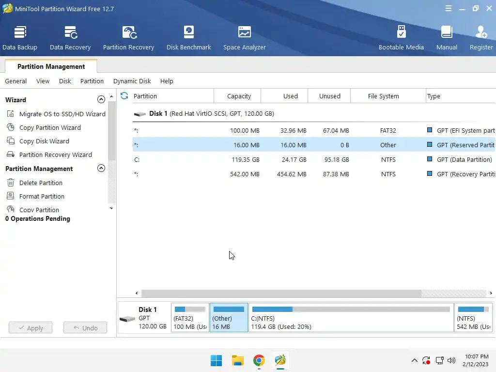Refresh the partition list

click(124, 95)
